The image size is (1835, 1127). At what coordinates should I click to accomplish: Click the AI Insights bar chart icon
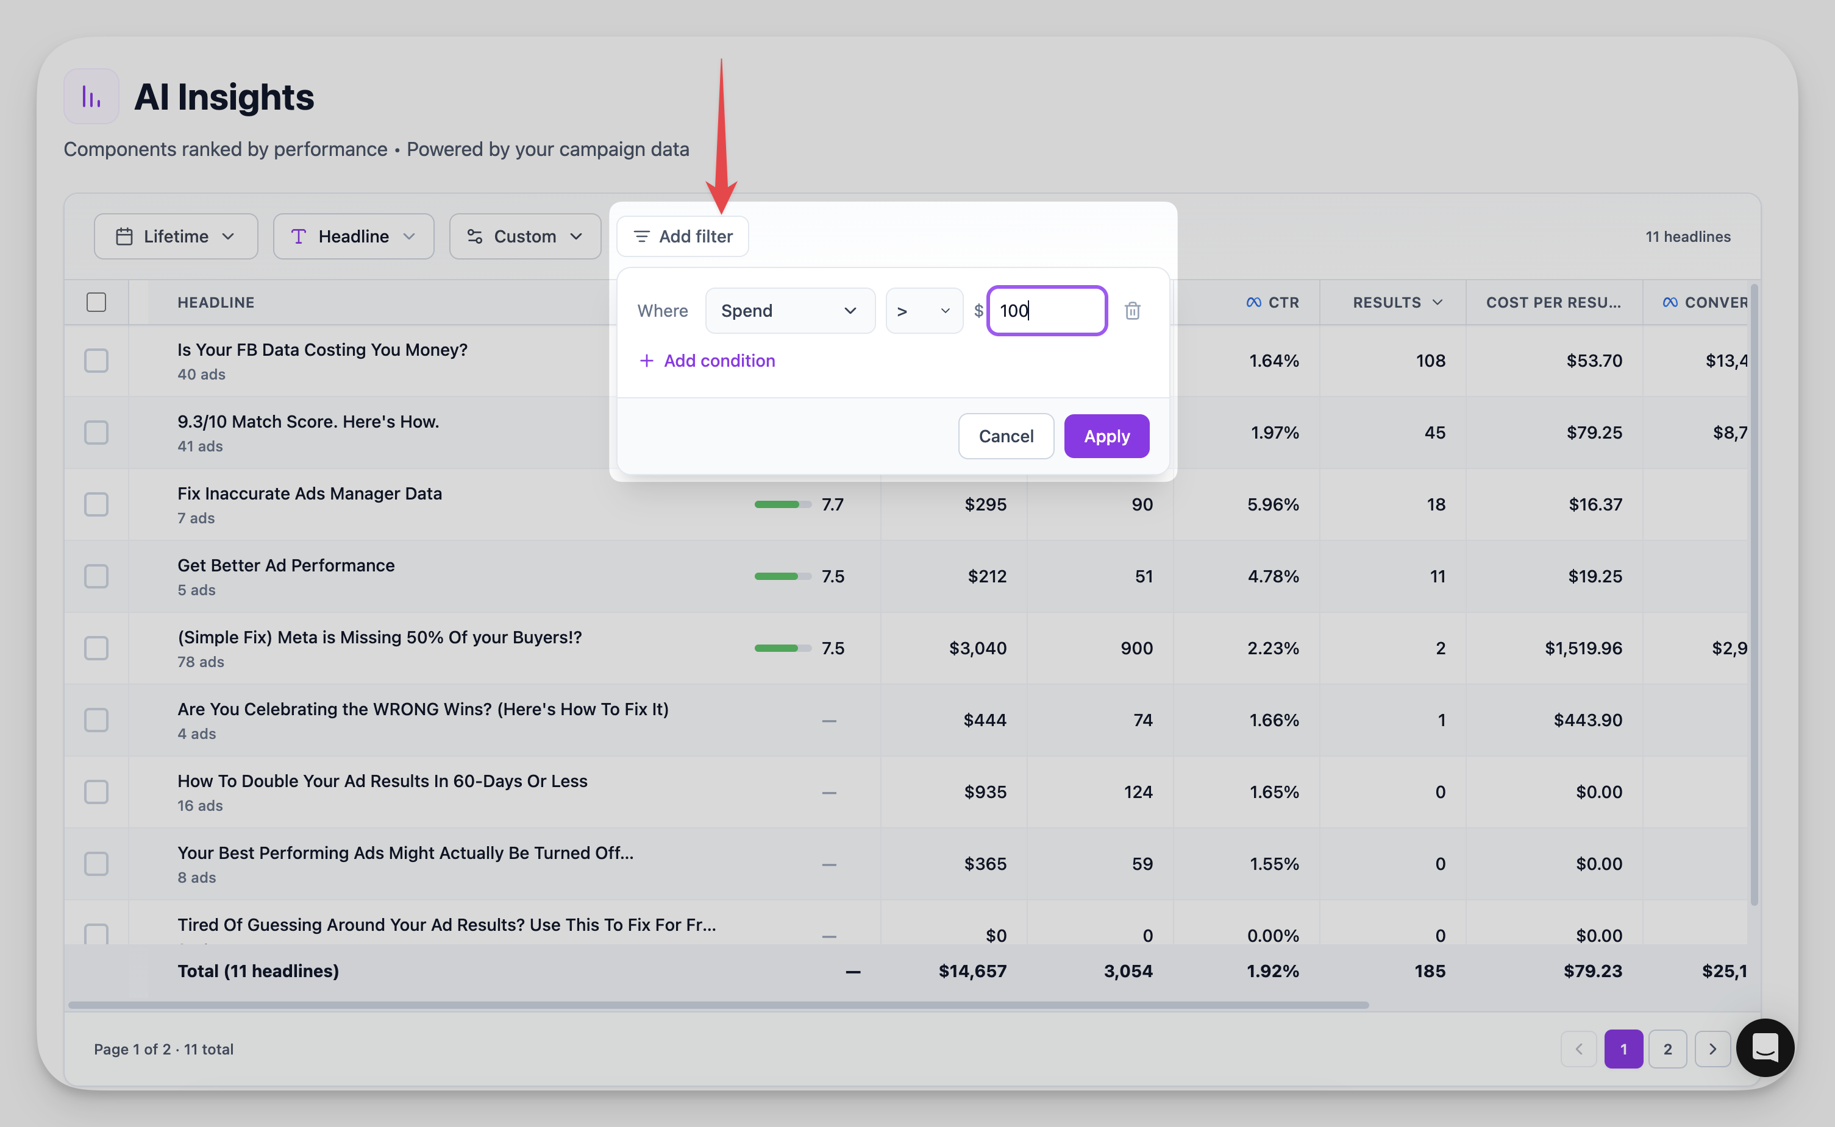(x=91, y=97)
